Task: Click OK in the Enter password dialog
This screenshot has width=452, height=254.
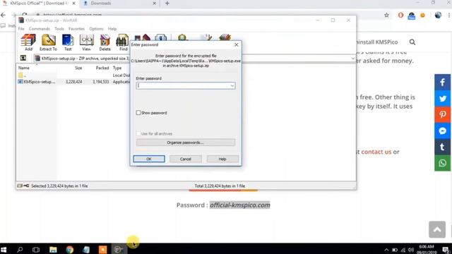Action: click(149, 159)
